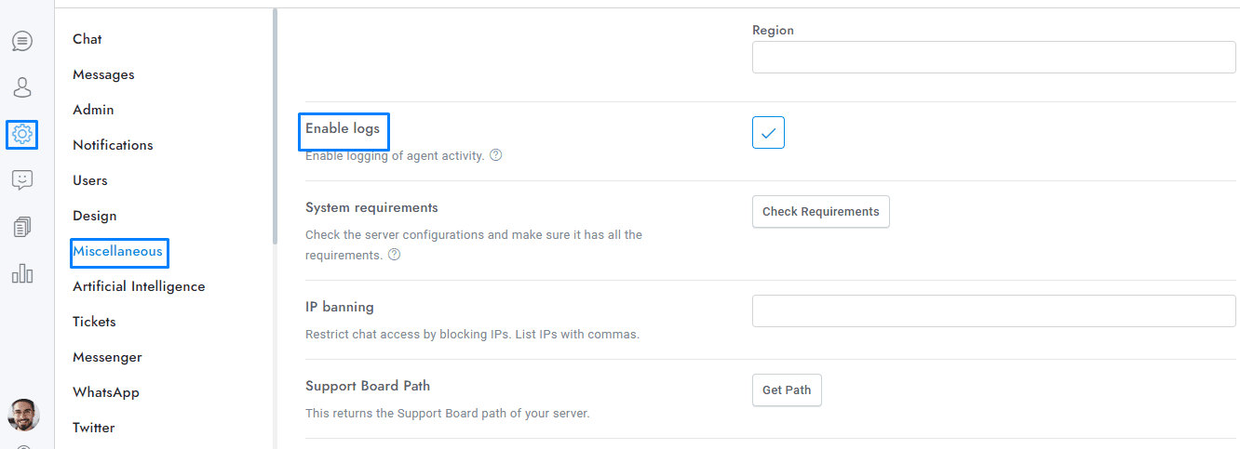Click the Get Path button
This screenshot has height=449, width=1240.
(787, 390)
